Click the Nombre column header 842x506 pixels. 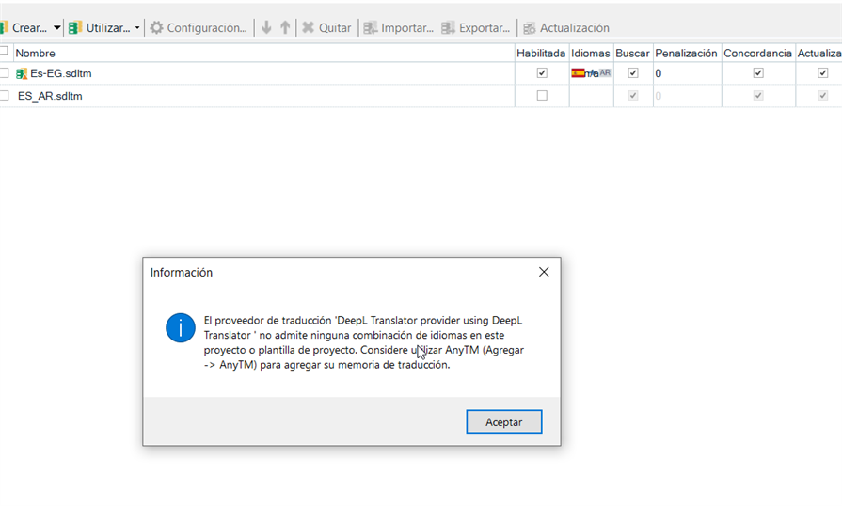tap(35, 53)
